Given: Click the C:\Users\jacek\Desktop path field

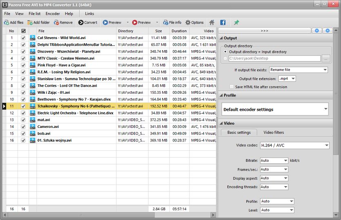Looking at the screenshot, I should point(275,58).
